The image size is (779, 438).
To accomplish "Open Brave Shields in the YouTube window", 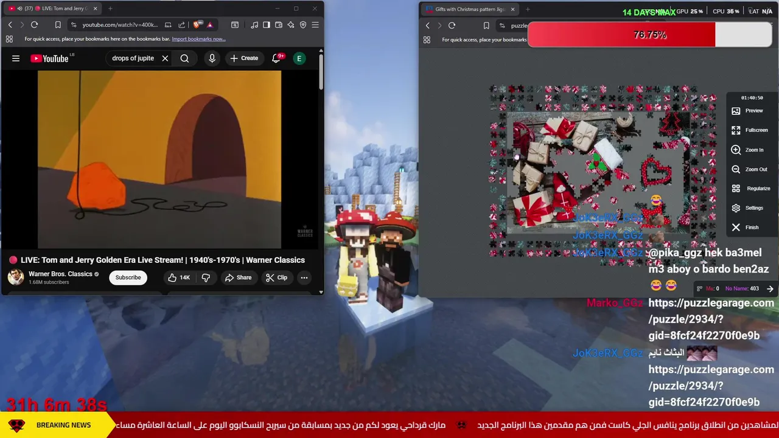I will click(197, 25).
